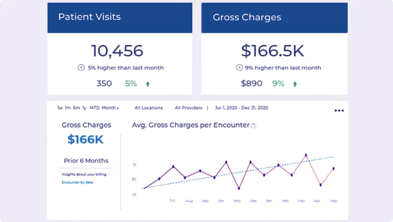Open the All Providers filter
This screenshot has height=222, width=393.
188,108
